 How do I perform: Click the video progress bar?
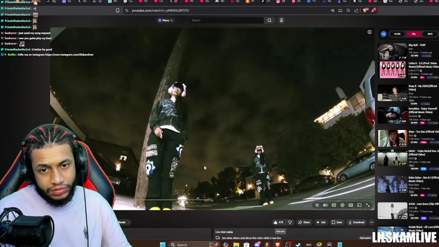coord(213,200)
